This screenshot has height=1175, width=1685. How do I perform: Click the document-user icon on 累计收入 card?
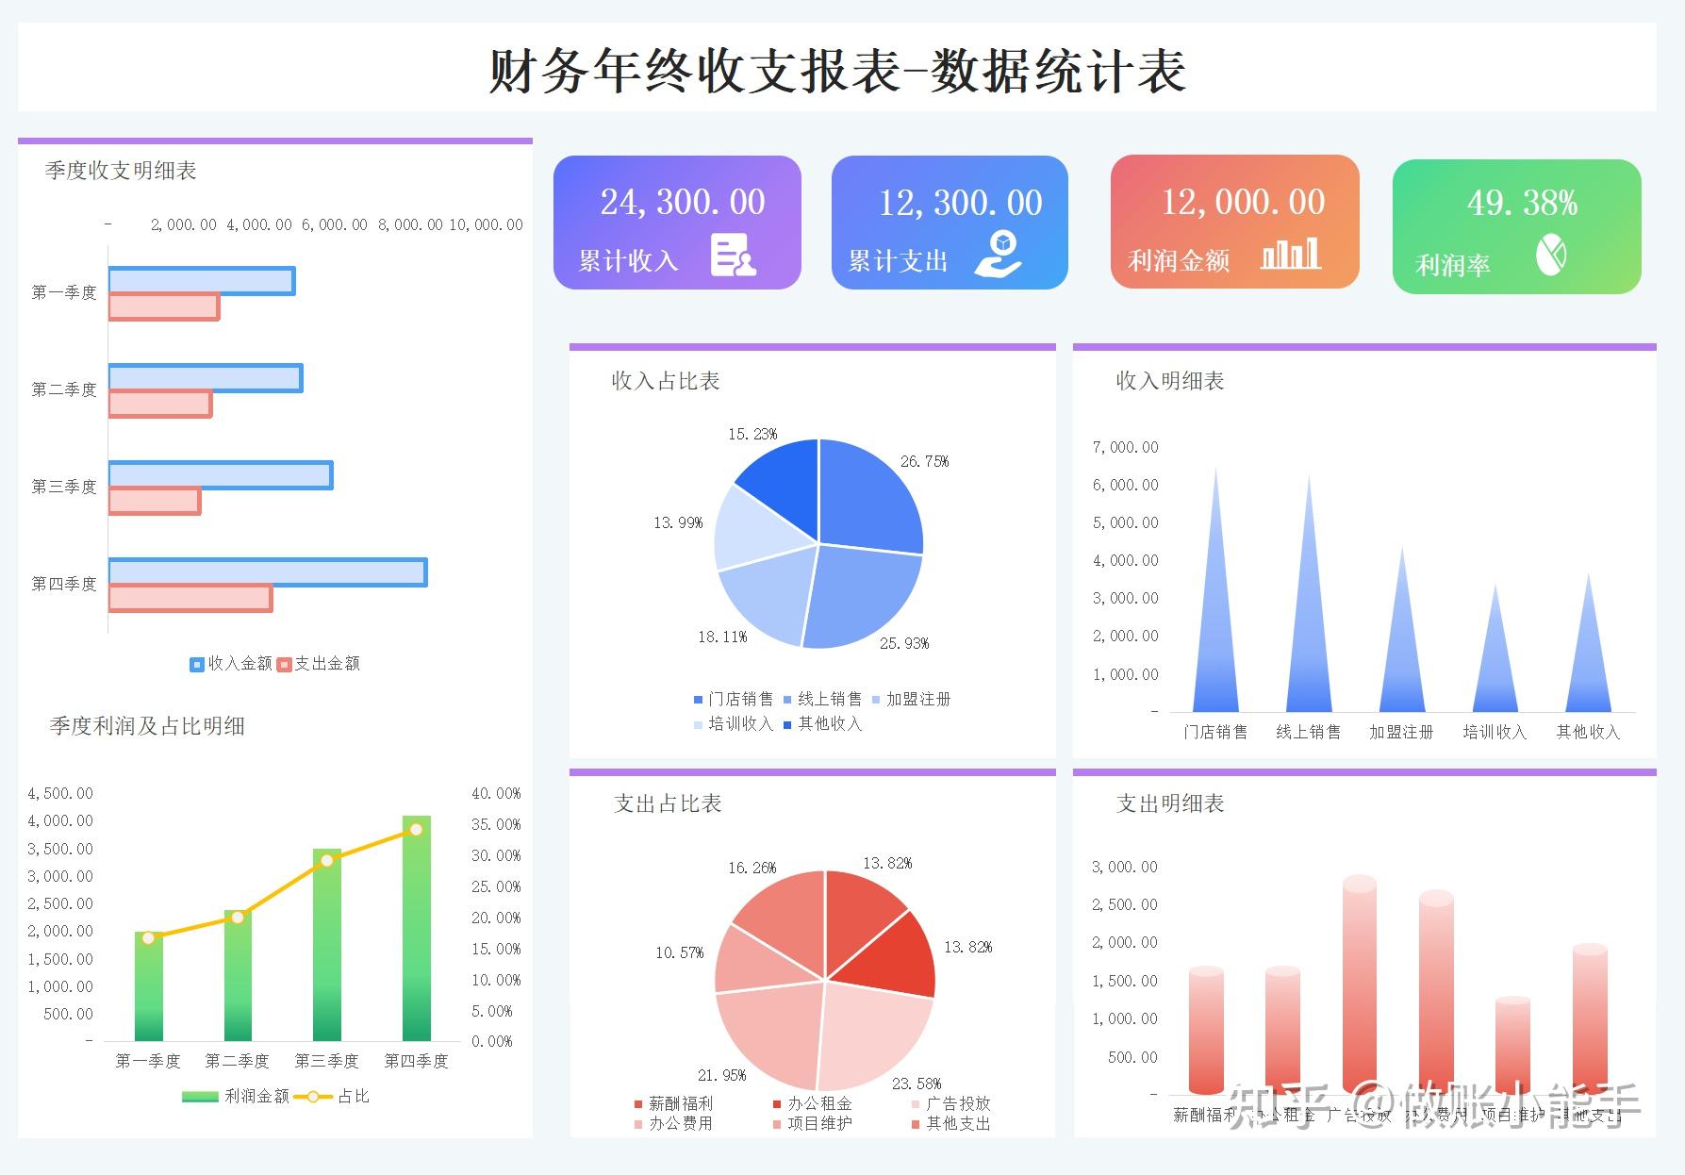point(734,255)
